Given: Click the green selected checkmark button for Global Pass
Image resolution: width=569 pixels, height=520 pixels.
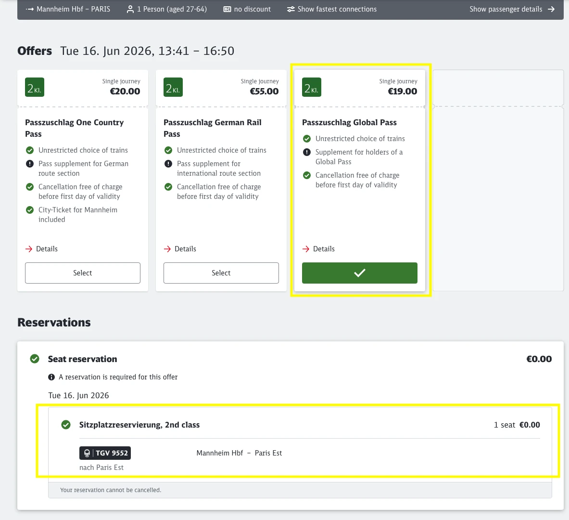Looking at the screenshot, I should (x=360, y=273).
